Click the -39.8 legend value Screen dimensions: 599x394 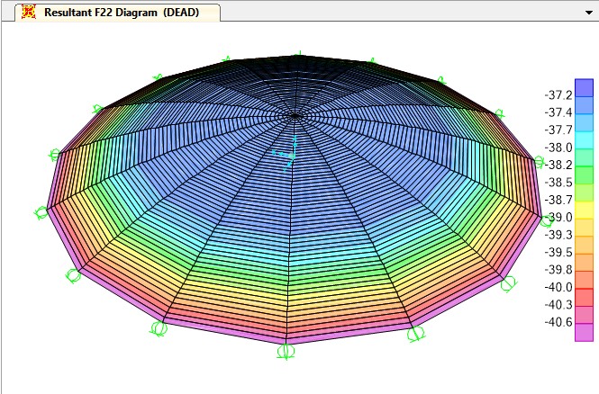click(x=558, y=270)
